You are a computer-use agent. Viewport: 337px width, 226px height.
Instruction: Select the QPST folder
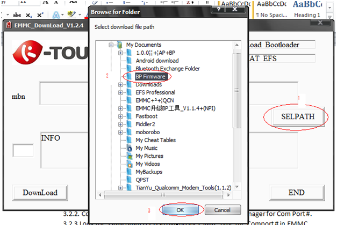pos(142,180)
